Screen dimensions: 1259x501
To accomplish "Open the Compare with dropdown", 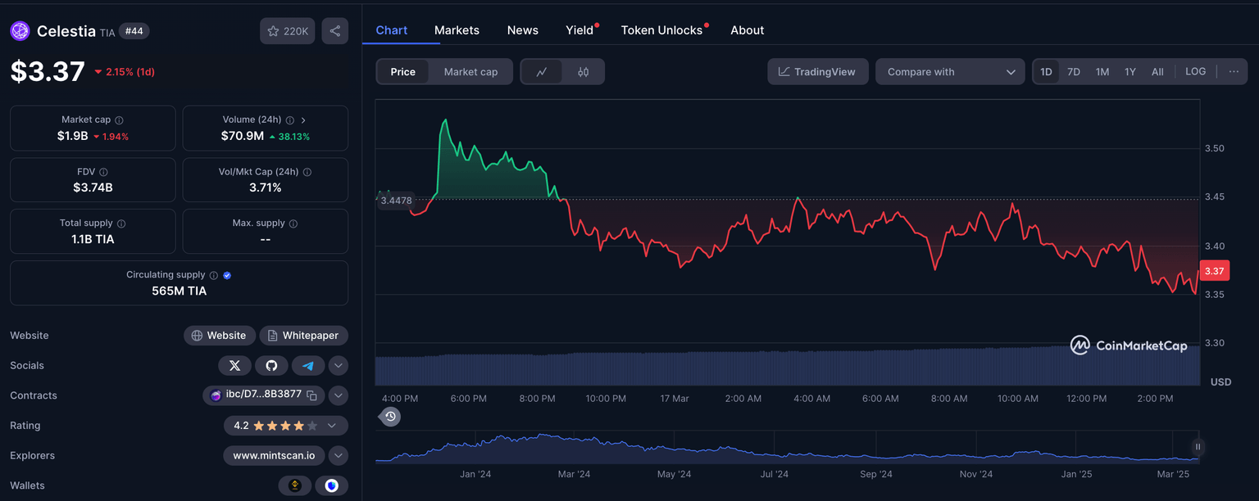I will (x=950, y=71).
